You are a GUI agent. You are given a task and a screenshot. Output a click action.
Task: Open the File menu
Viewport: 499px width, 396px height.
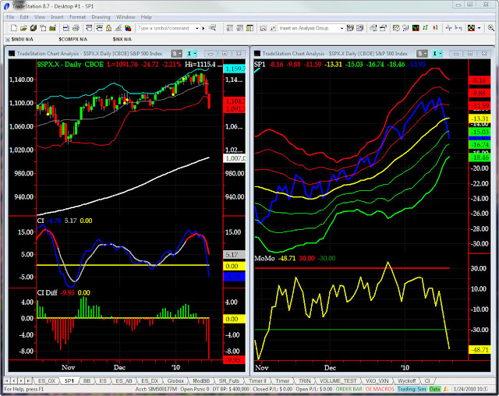click(x=10, y=17)
